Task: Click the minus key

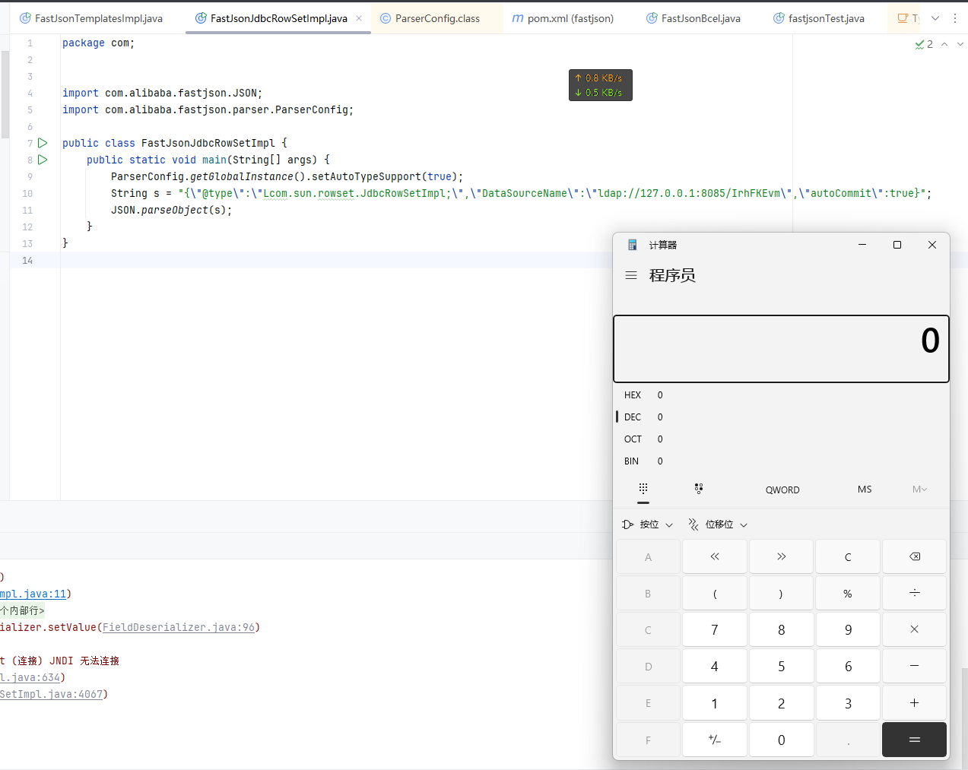Action: (915, 666)
